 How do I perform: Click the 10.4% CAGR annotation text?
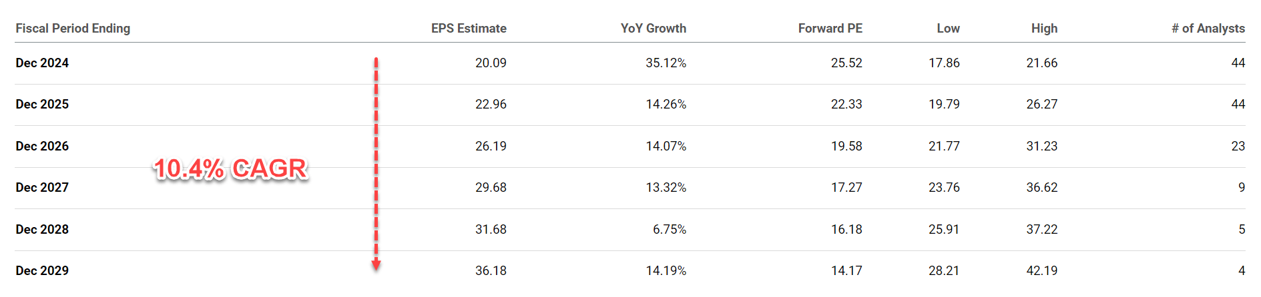[x=230, y=169]
